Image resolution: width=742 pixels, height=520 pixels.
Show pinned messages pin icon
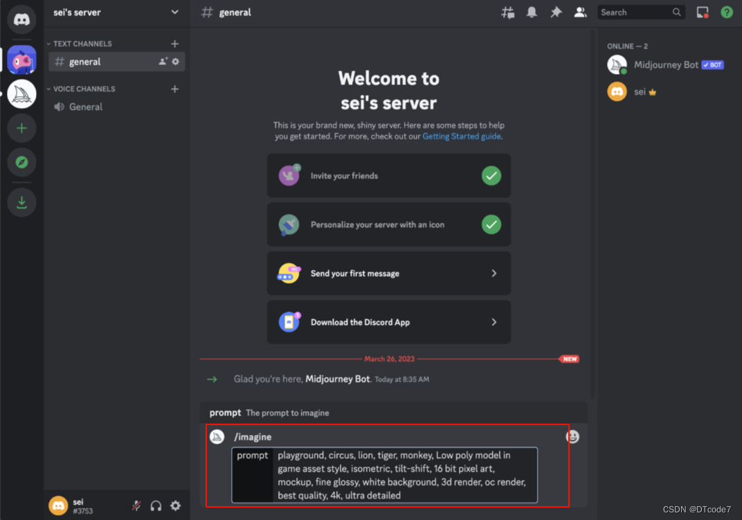(556, 12)
